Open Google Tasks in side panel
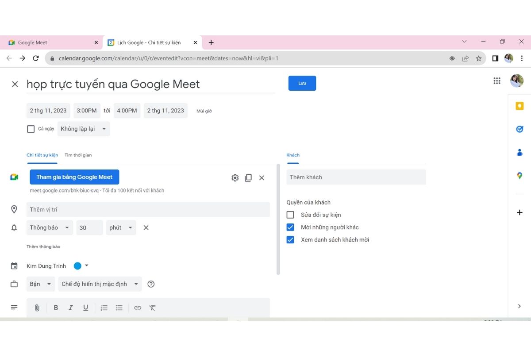The height and width of the screenshot is (354, 531). pyautogui.click(x=519, y=129)
